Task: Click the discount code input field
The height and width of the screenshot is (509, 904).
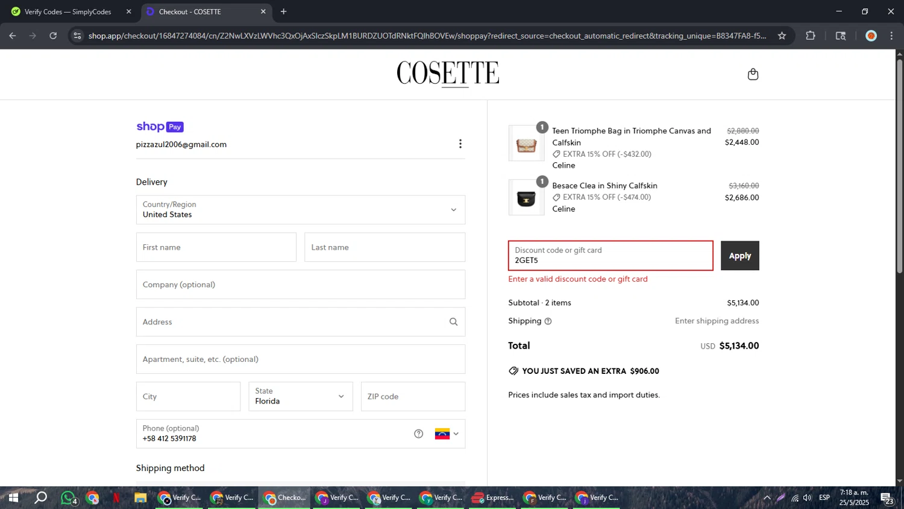Action: click(x=611, y=256)
